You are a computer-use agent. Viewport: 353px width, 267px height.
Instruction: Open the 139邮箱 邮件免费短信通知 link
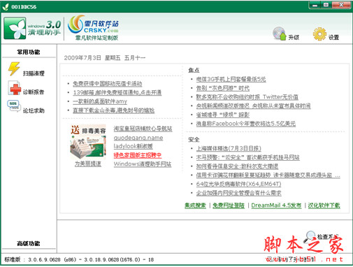(x=117, y=92)
